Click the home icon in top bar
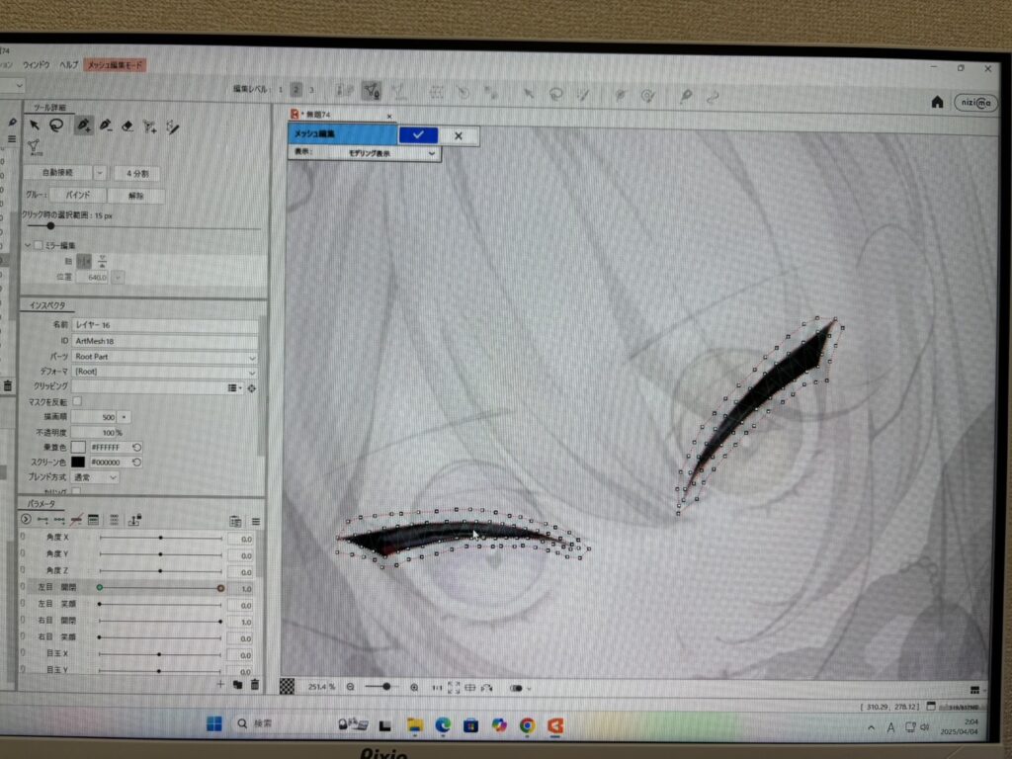 [937, 101]
